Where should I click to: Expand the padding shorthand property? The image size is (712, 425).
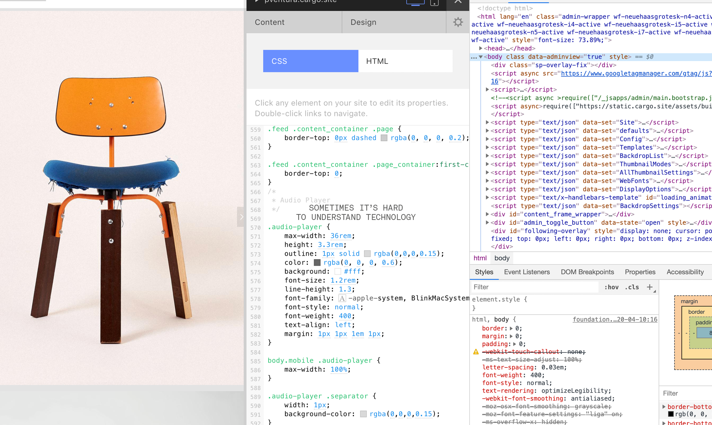click(x=515, y=344)
